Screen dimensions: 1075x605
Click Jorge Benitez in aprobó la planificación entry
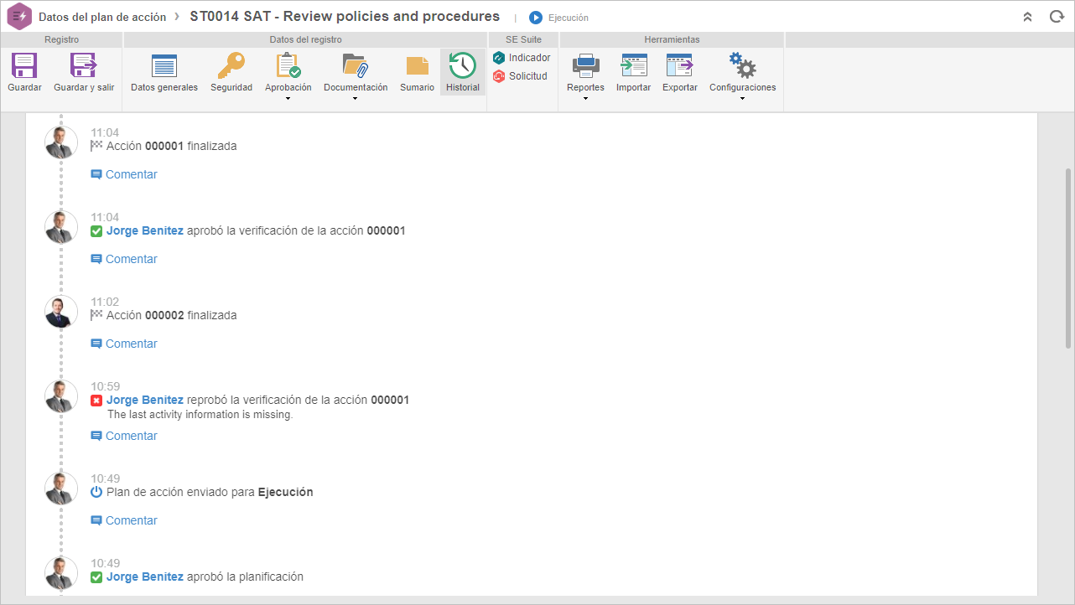click(x=145, y=577)
